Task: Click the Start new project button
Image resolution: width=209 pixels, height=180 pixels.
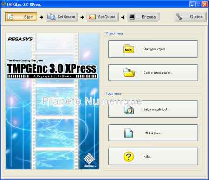Action: [x=153, y=49]
